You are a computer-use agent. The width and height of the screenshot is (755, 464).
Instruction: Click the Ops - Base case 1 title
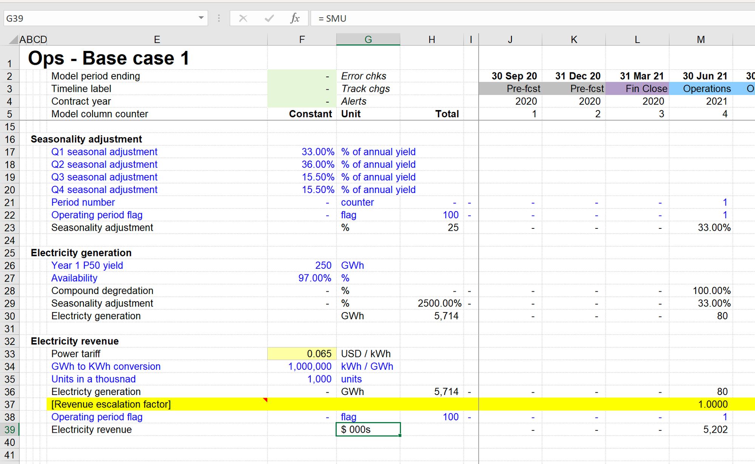click(109, 58)
